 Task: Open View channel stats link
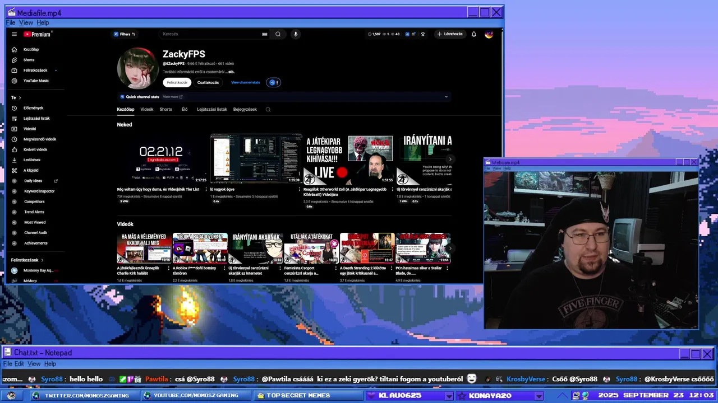[246, 82]
